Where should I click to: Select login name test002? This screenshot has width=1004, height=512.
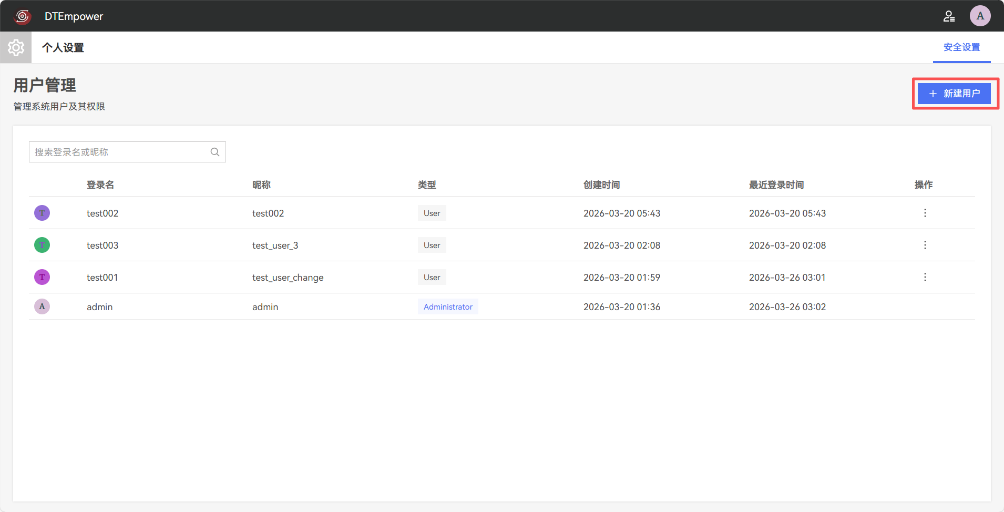[103, 213]
